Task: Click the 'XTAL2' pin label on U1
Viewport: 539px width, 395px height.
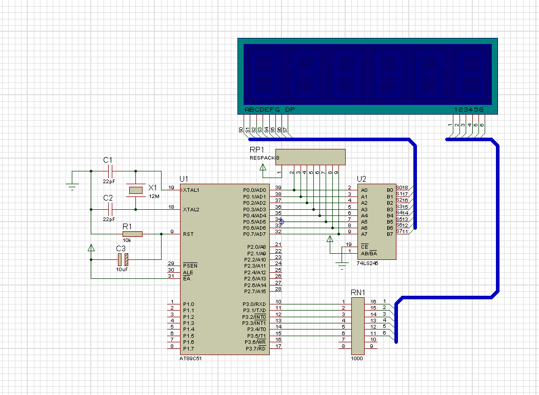Action: point(191,209)
